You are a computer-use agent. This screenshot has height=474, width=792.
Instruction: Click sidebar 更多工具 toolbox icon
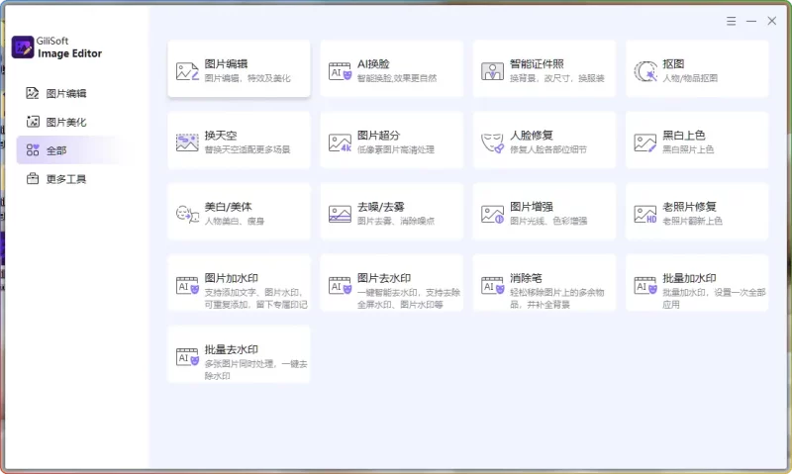coord(33,179)
